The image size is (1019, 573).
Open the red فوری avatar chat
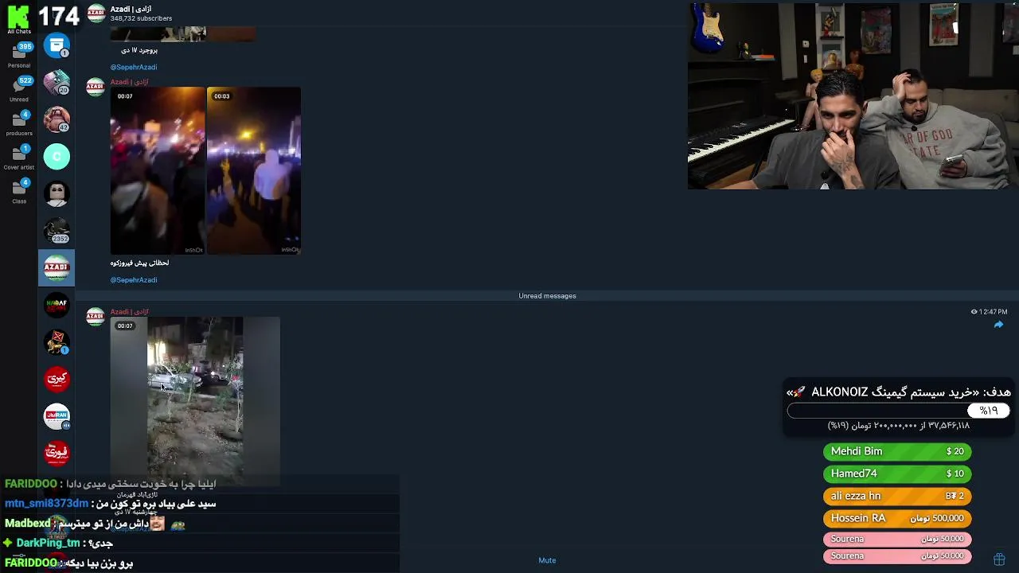[x=57, y=453]
